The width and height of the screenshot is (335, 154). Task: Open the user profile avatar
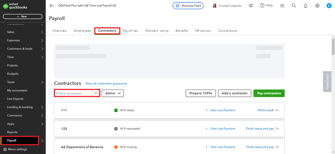(x=329, y=6)
